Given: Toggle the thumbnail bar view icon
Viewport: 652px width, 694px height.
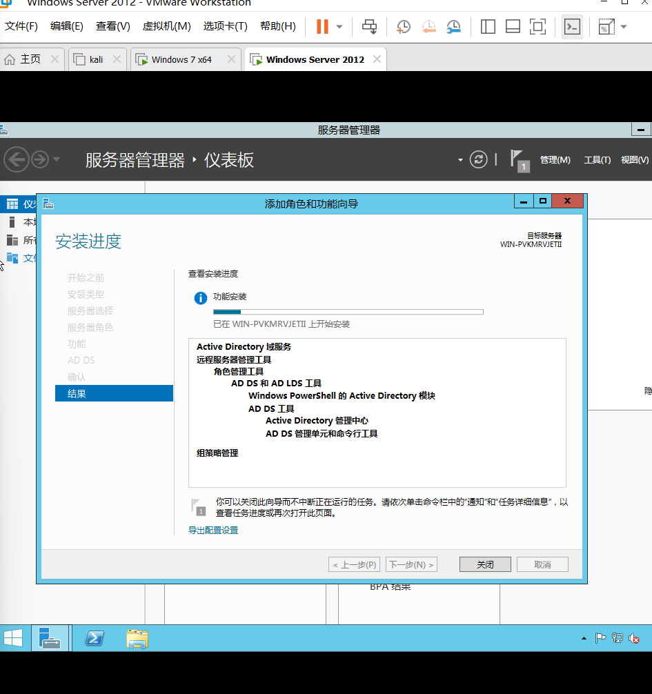Looking at the screenshot, I should [513, 26].
